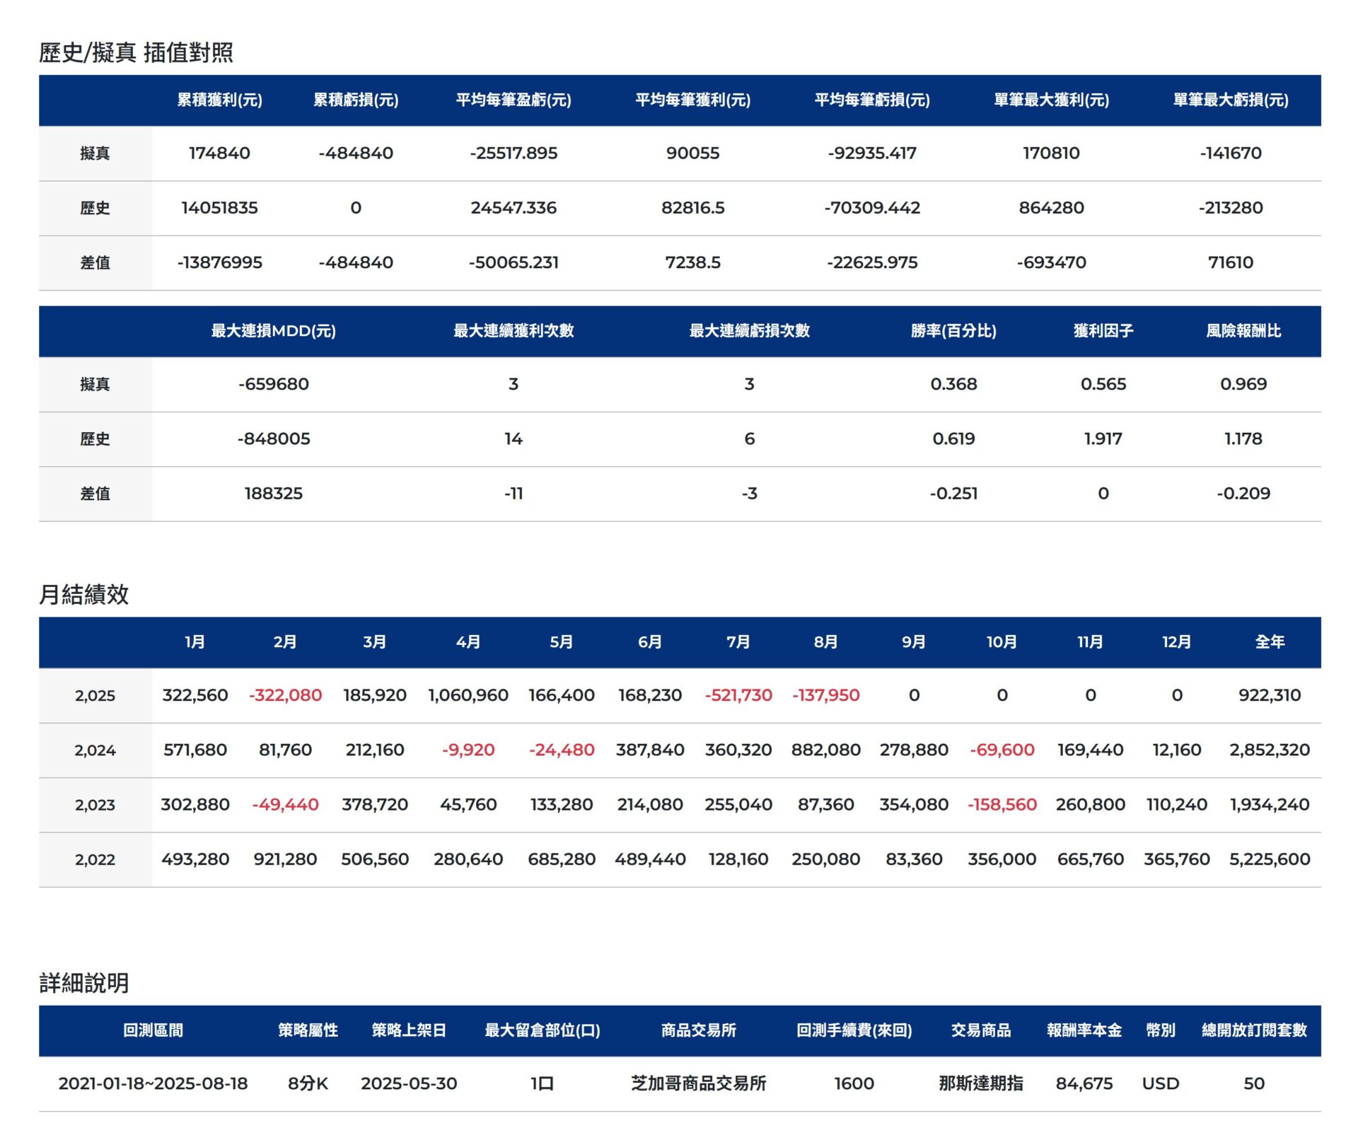Viewport: 1358px width, 1128px height.
Task: Click the 8月 month header
Action: coord(825,642)
